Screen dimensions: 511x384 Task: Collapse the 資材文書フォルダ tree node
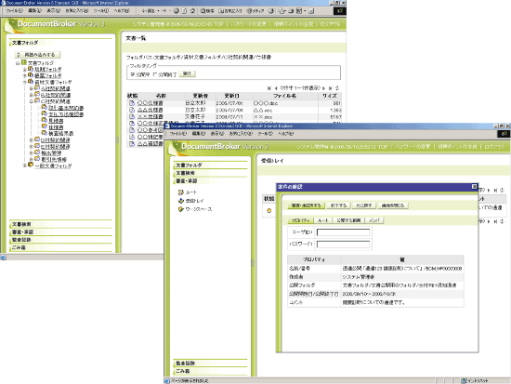click(x=24, y=82)
